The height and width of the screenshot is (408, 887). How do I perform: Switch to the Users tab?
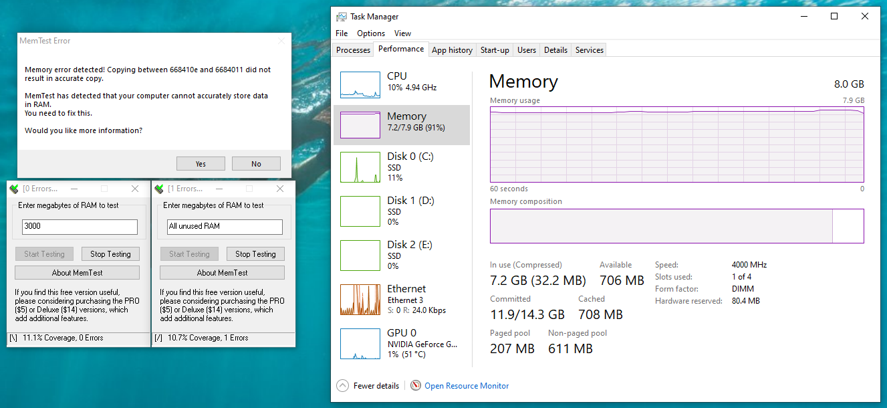click(x=527, y=50)
